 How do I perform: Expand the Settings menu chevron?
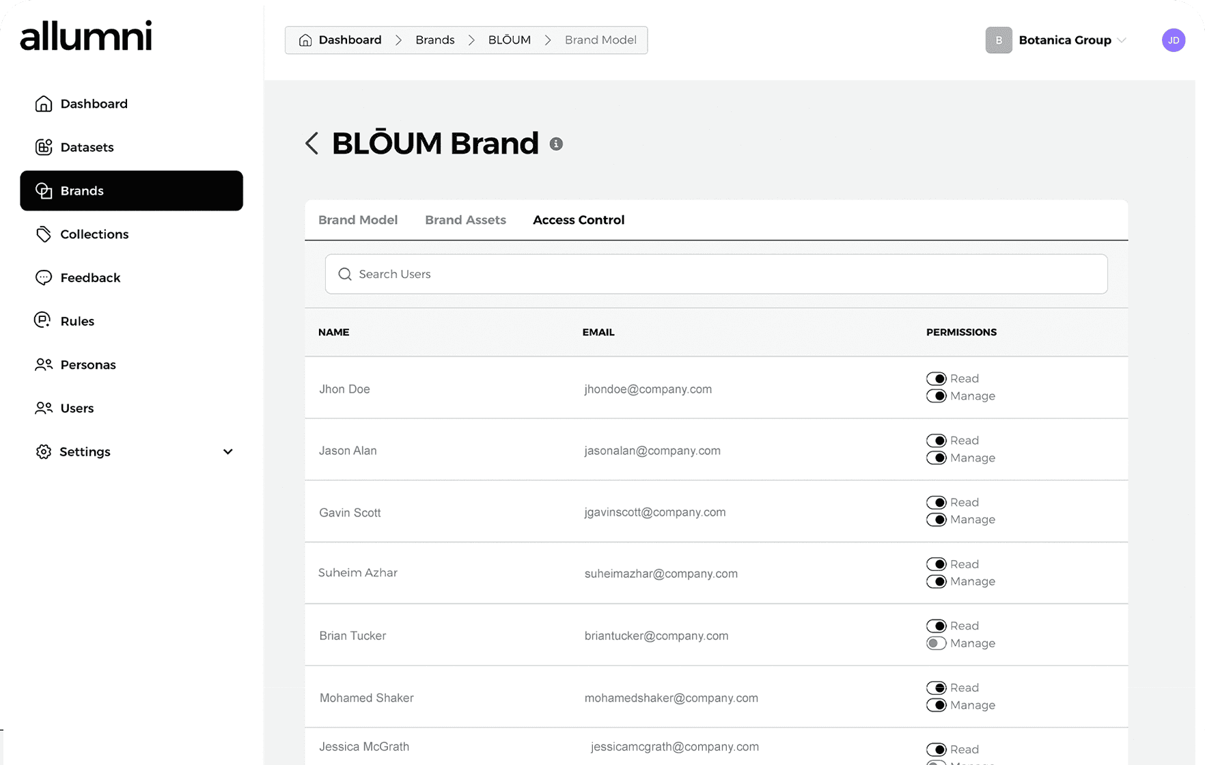(x=228, y=451)
